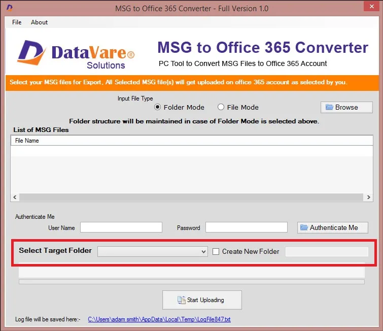Image resolution: width=383 pixels, height=331 pixels.
Task: Click the 'Select Target Folder' label
Action: pos(55,251)
